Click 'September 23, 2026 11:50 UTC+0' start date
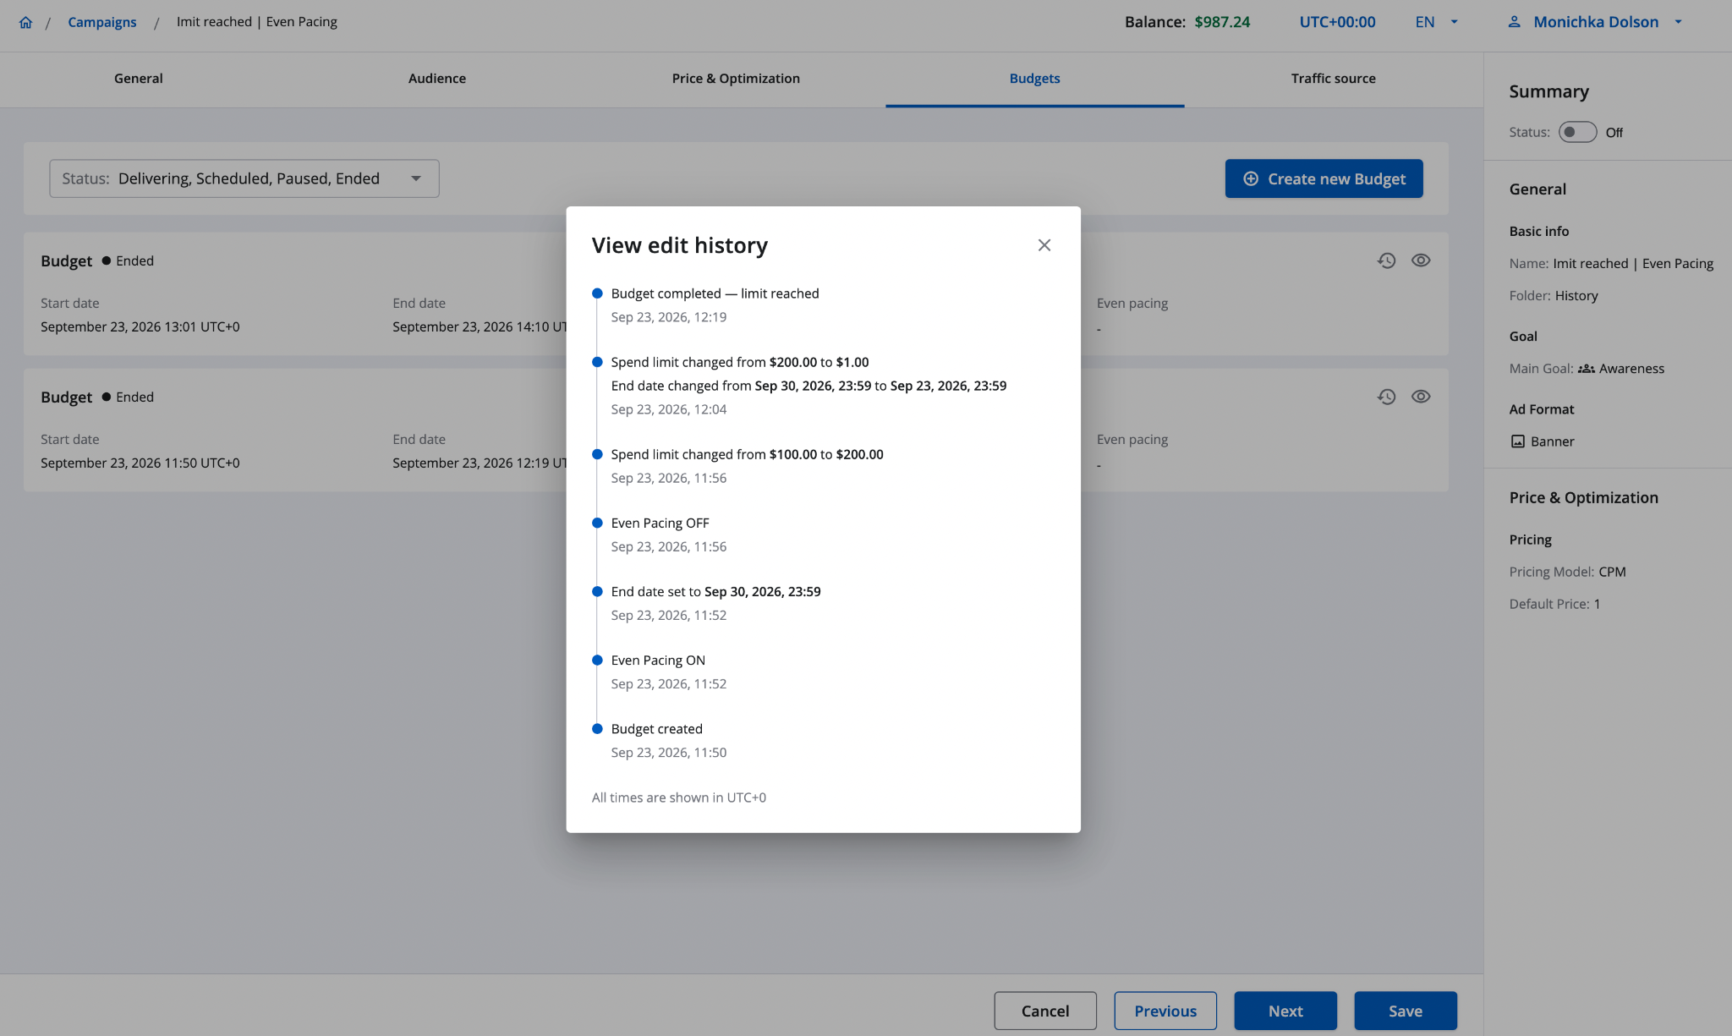The image size is (1732, 1036). (x=140, y=463)
